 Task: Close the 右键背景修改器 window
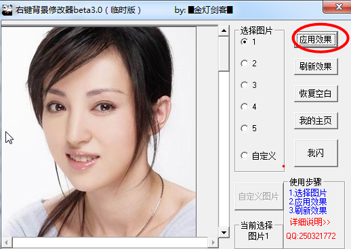click(x=337, y=7)
